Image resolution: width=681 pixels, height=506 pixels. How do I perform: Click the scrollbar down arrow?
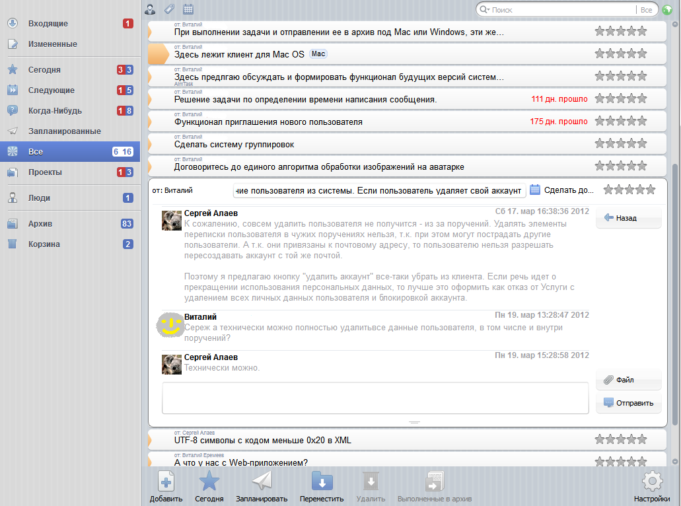tap(674, 462)
